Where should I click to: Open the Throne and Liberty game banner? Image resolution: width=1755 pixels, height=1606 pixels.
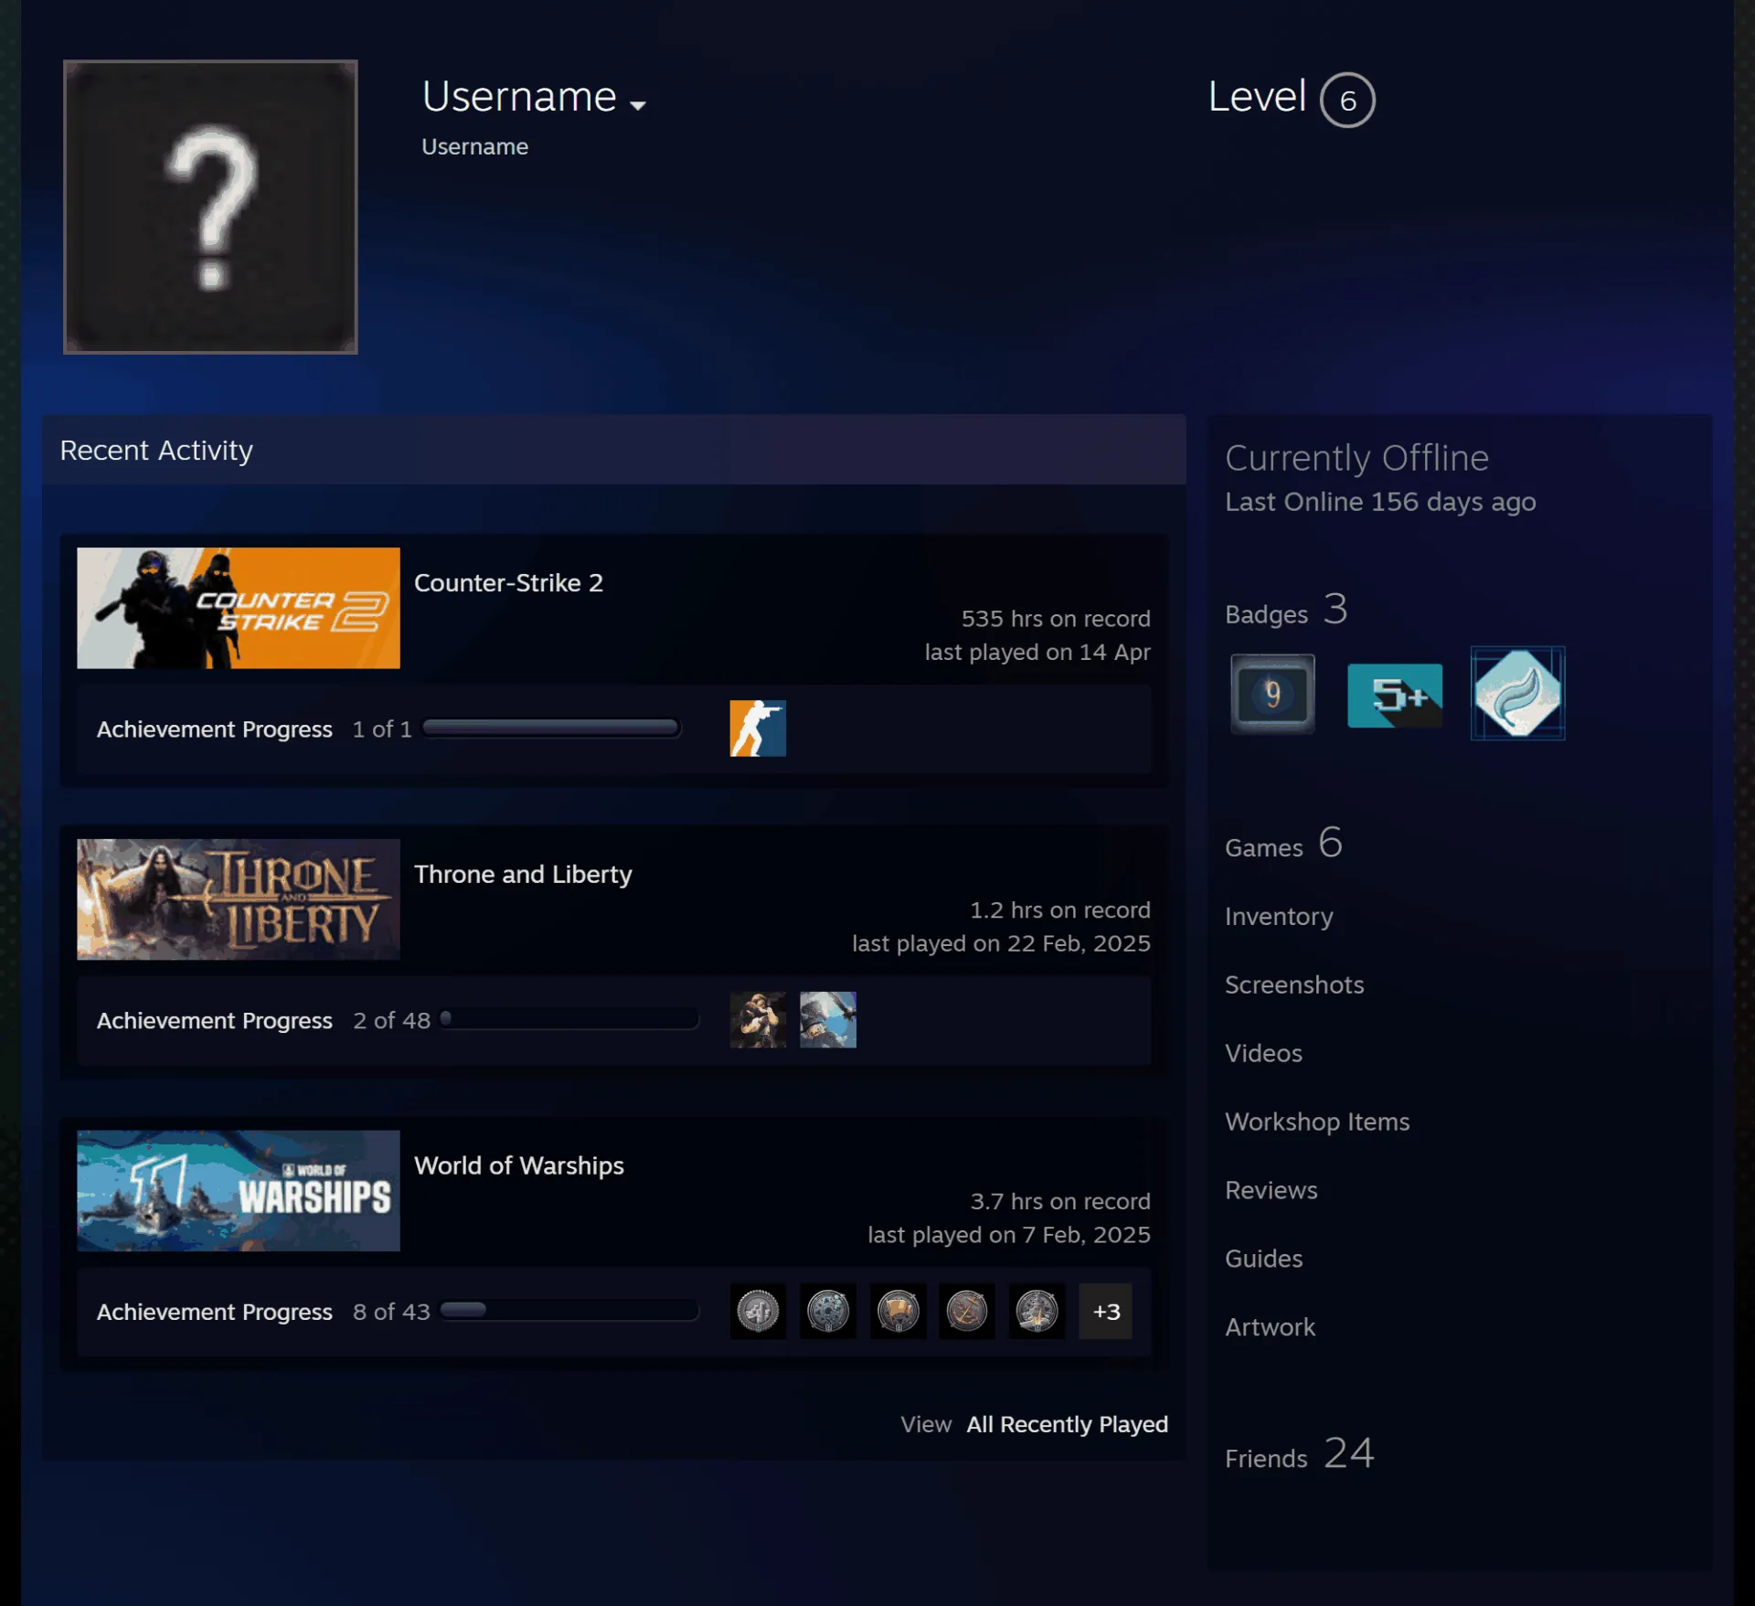pyautogui.click(x=238, y=899)
